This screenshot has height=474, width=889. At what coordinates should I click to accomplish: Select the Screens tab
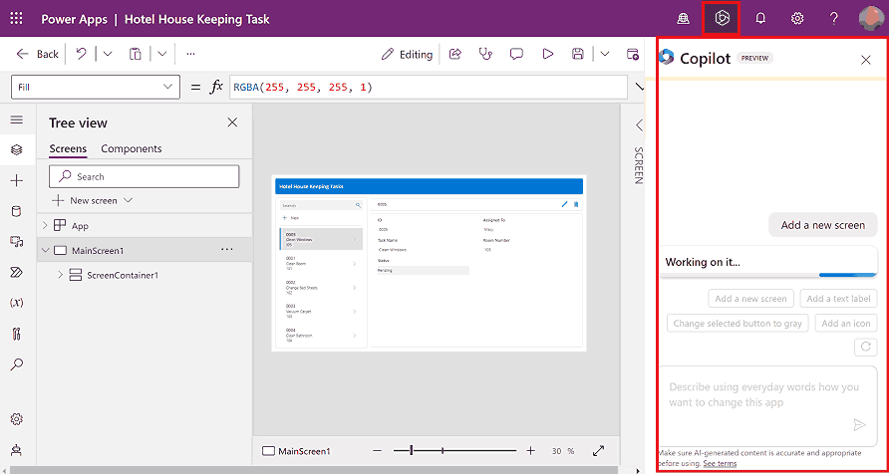pyautogui.click(x=68, y=148)
